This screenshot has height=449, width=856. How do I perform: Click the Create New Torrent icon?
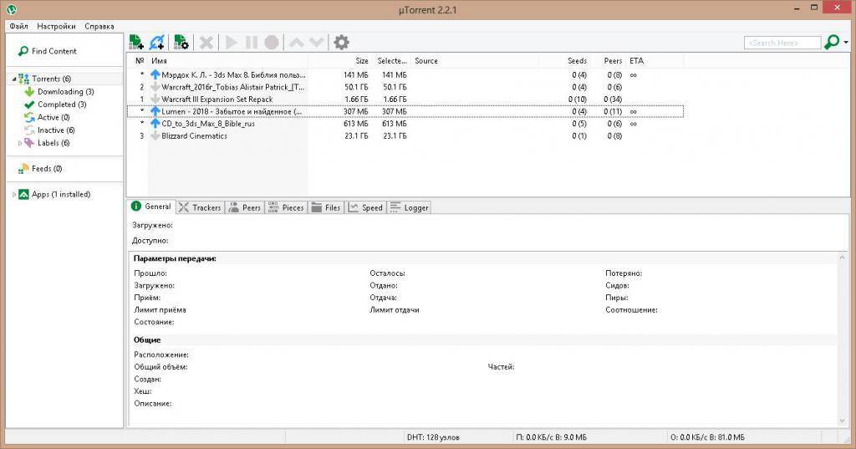(181, 42)
